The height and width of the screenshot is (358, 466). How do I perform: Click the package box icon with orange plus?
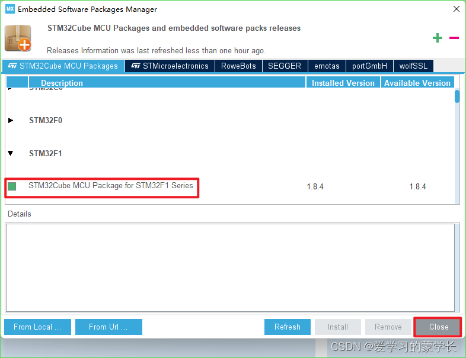click(18, 38)
